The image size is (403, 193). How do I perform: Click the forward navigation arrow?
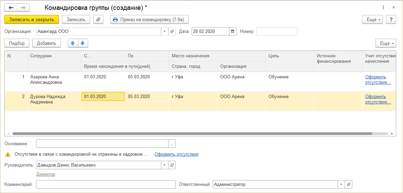pyautogui.click(x=23, y=7)
